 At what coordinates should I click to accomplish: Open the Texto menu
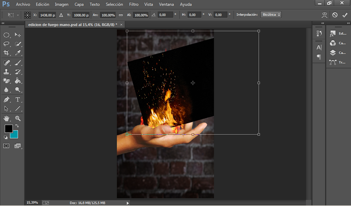pos(95,4)
